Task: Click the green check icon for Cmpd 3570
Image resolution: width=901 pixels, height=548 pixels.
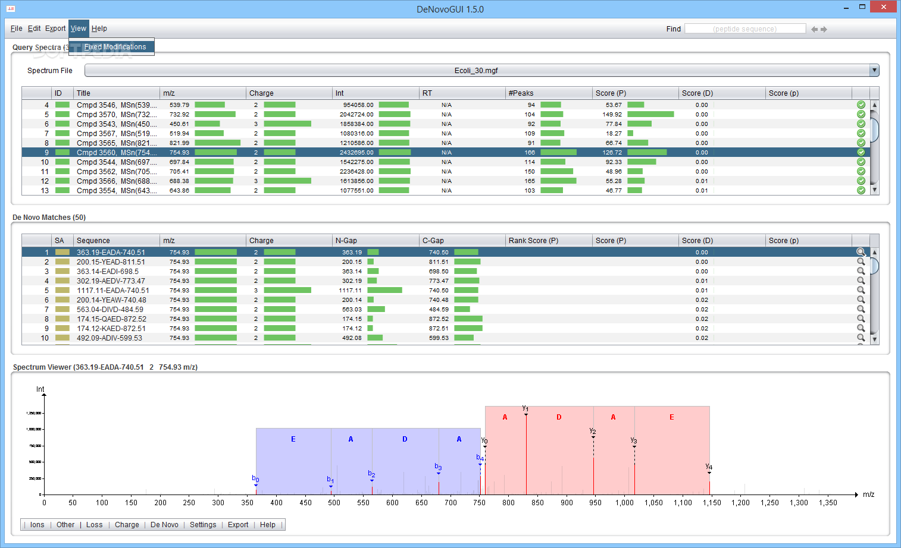Action: click(x=861, y=114)
